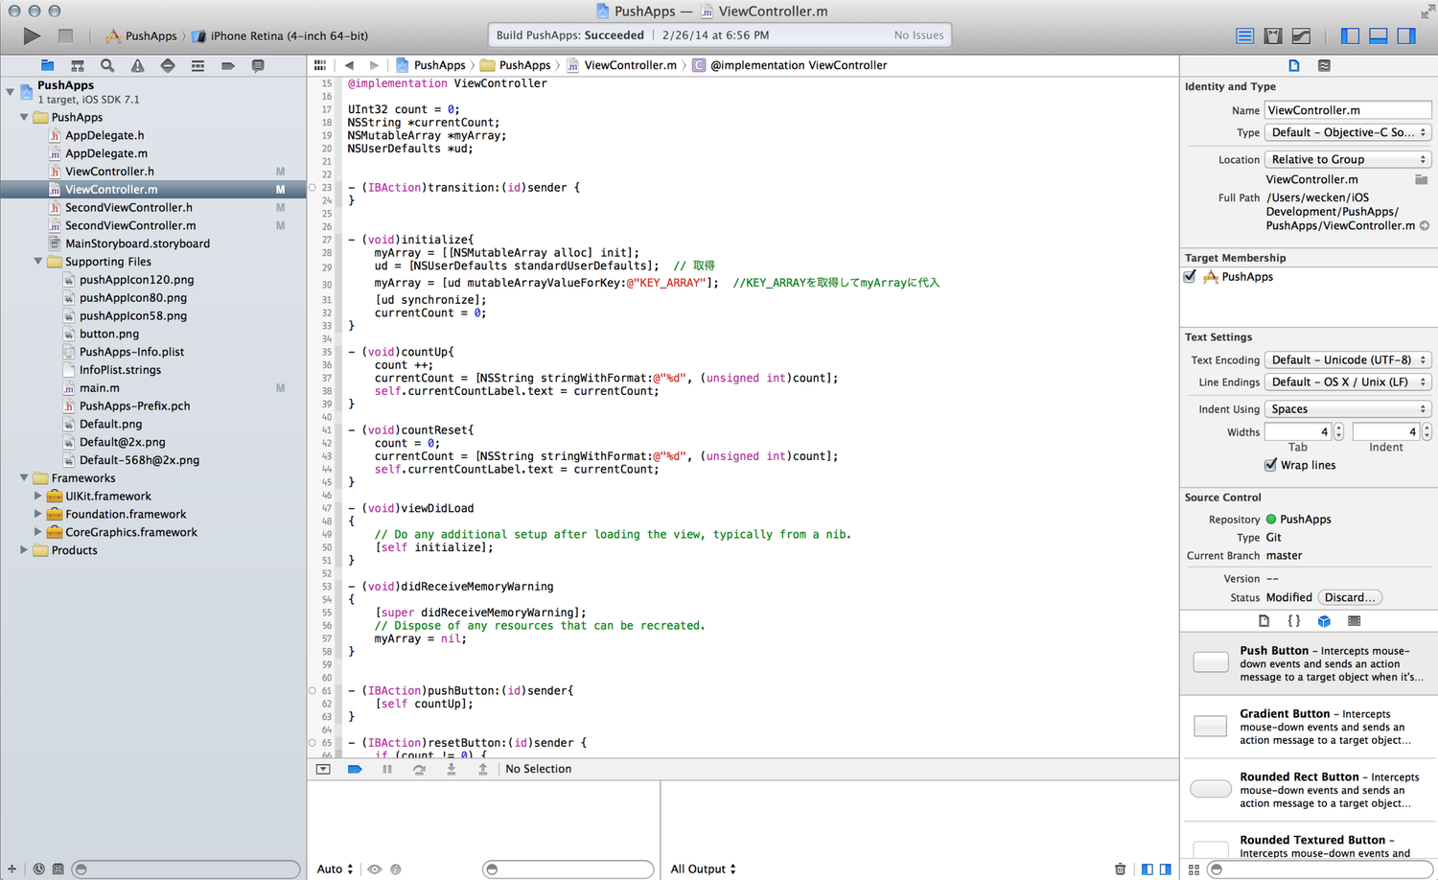Open the Project navigator tab
The image size is (1438, 880).
47,65
